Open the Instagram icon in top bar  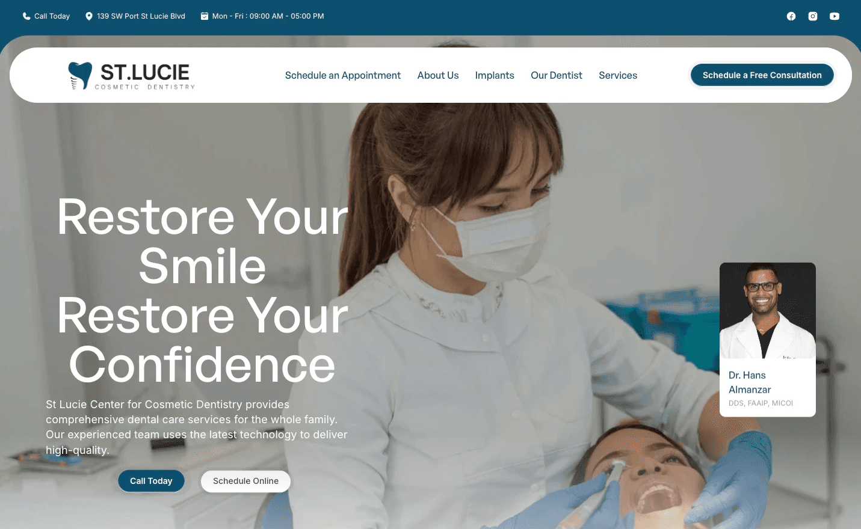pos(813,16)
